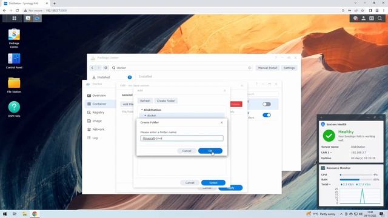This screenshot has height=218, width=388.
Task: Click Refresh in the Add dialog
Action: coord(145,101)
